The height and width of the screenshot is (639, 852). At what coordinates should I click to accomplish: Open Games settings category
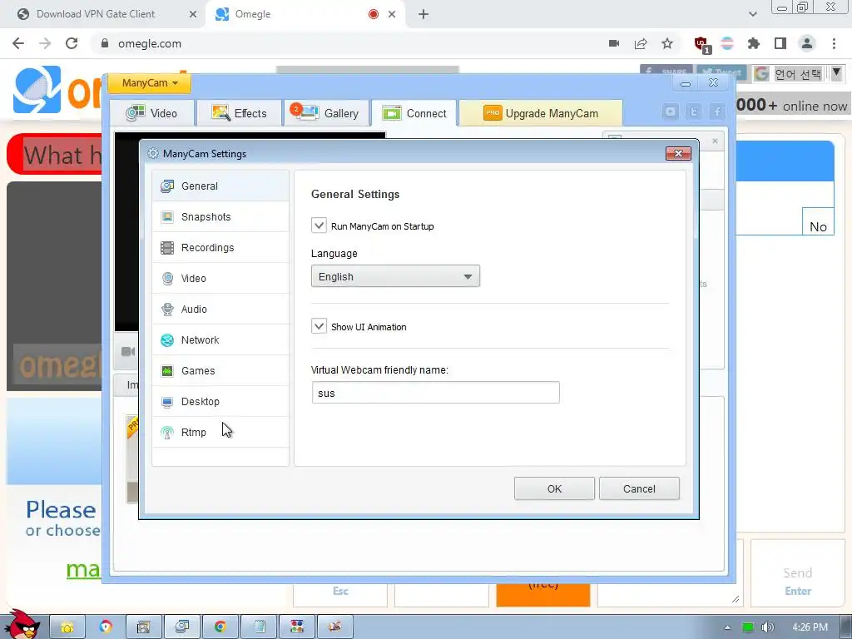coord(220,370)
